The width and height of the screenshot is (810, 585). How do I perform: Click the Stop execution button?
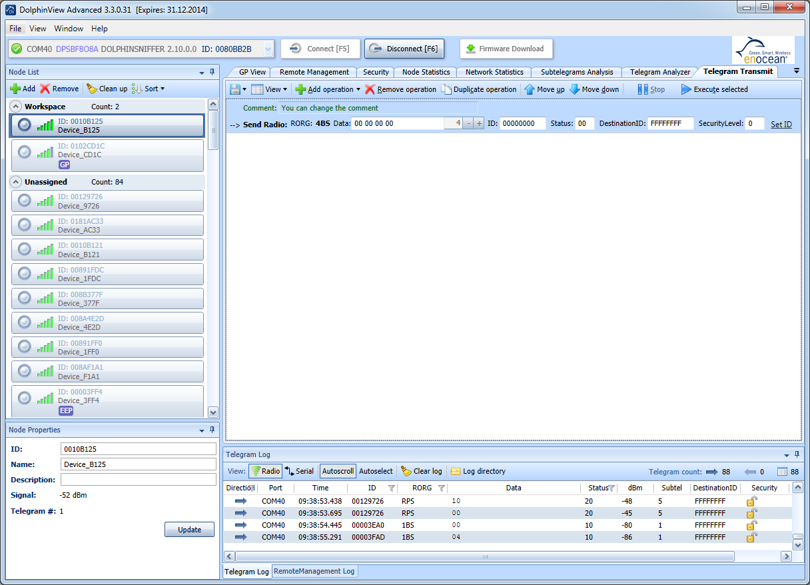click(651, 89)
